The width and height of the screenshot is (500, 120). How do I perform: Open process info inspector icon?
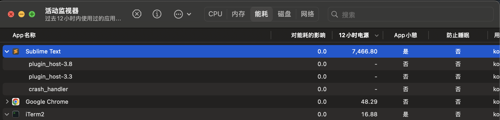click(x=157, y=14)
